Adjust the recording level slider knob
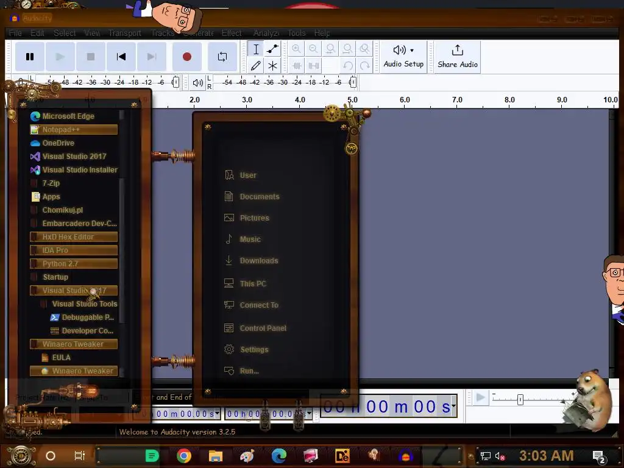This screenshot has height=468, width=624. (175, 82)
